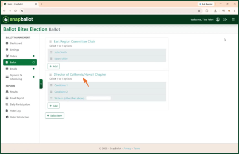Click the SnapBallot logo

click(x=18, y=20)
